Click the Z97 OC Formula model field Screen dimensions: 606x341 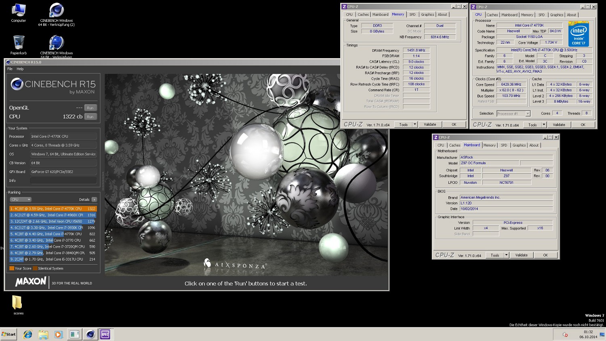pos(489,163)
